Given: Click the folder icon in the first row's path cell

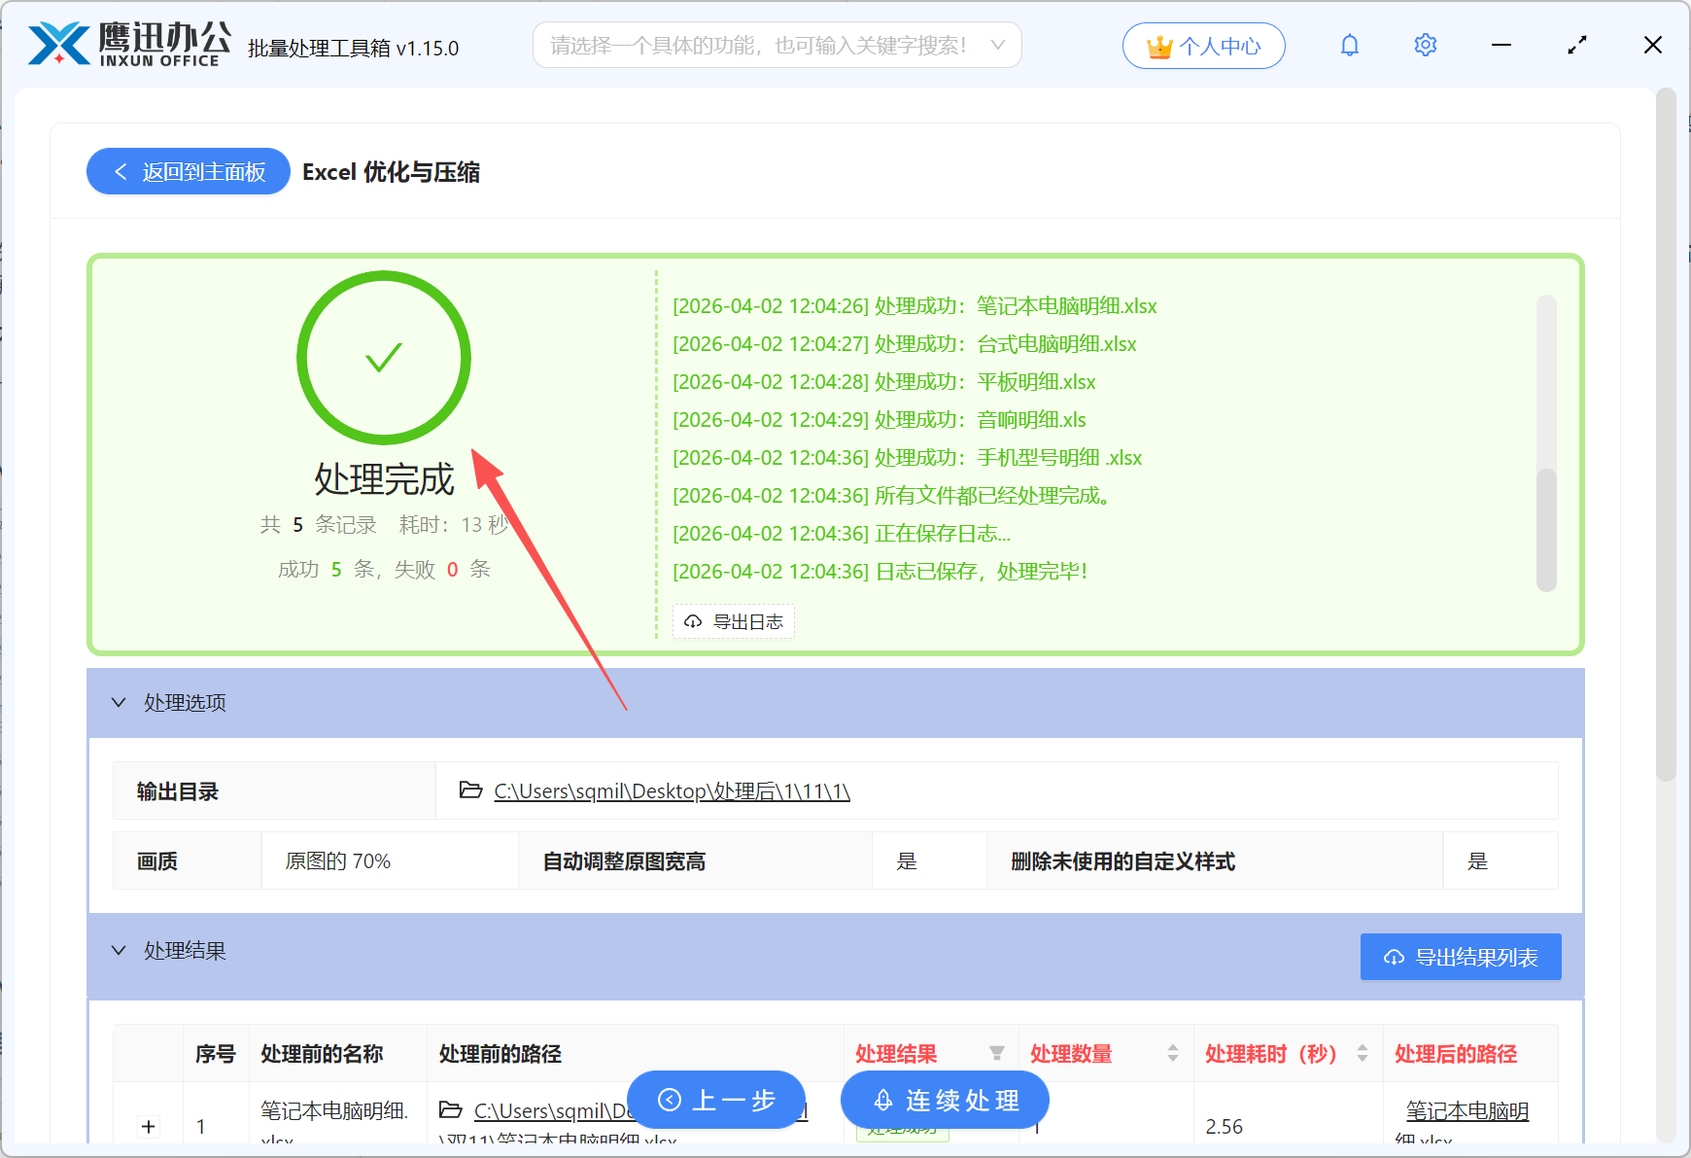Looking at the screenshot, I should (x=450, y=1109).
